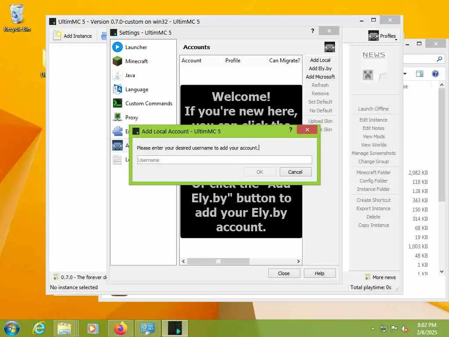Open the media player taskbar icon
The width and height of the screenshot is (449, 337).
[x=93, y=328]
